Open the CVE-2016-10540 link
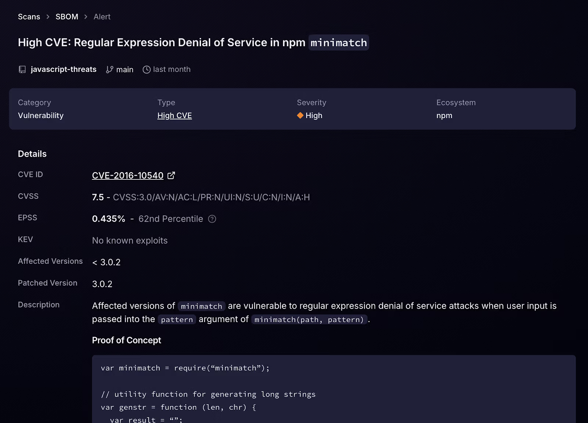The height and width of the screenshot is (423, 588). (128, 176)
